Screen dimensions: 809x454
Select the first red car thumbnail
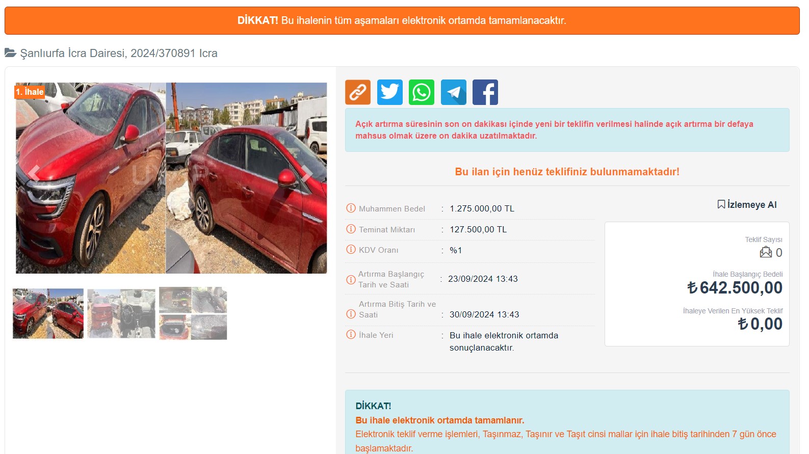48,313
